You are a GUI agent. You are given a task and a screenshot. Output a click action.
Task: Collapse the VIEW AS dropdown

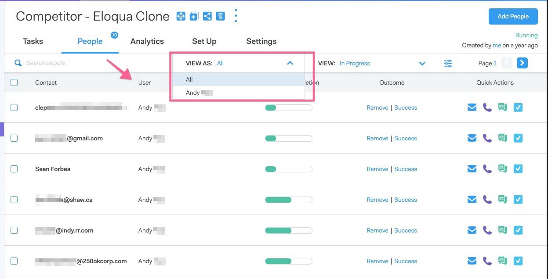pyautogui.click(x=290, y=63)
